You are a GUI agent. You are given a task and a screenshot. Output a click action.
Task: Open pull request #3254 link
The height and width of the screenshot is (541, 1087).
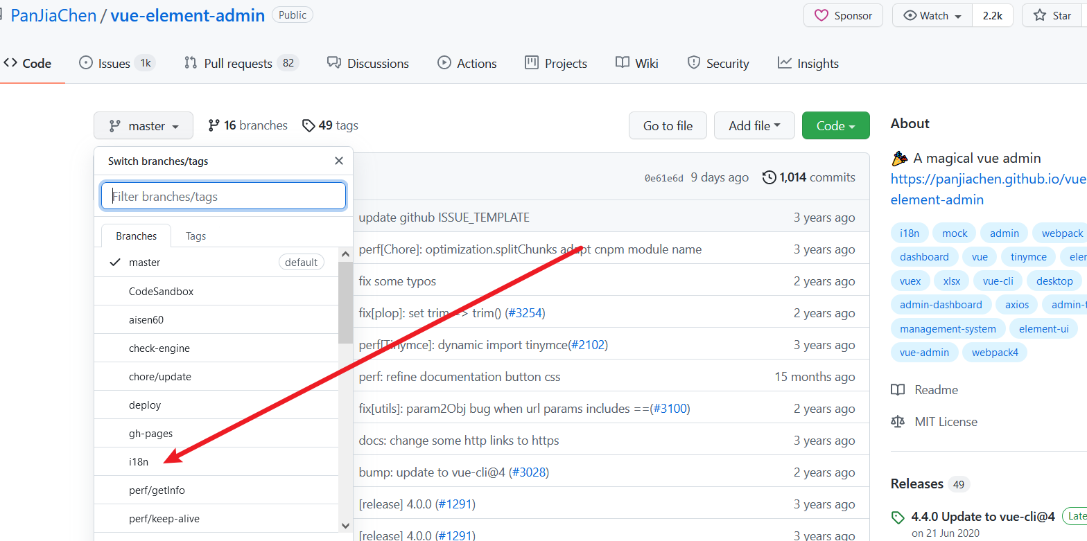(x=525, y=313)
